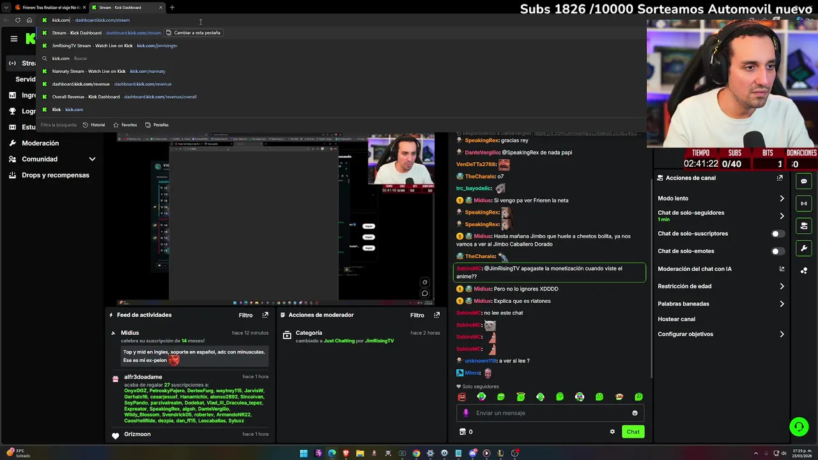
Task: Click the Enviar un mensaje input field
Action: pyautogui.click(x=550, y=413)
